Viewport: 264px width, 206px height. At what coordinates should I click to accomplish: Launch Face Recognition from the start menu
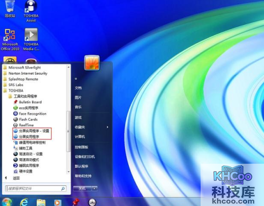(30, 114)
